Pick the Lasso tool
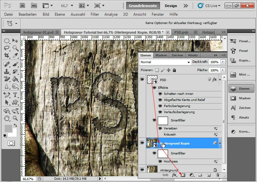 (x=6, y=48)
